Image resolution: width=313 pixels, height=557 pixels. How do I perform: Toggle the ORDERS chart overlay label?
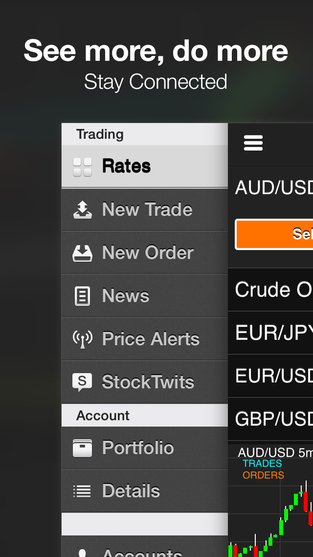tap(263, 475)
